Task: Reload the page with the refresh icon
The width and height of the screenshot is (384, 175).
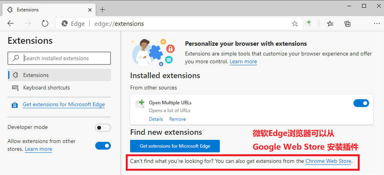Action: (45, 23)
